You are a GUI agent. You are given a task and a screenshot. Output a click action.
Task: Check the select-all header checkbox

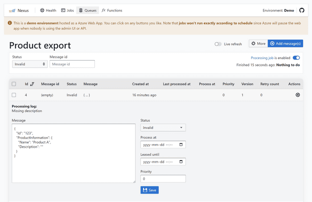click(14, 84)
